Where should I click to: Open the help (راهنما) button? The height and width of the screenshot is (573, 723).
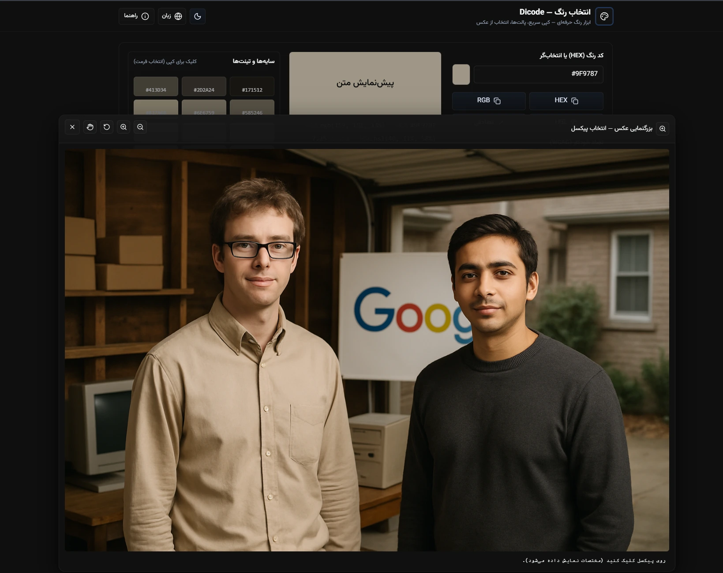point(136,16)
